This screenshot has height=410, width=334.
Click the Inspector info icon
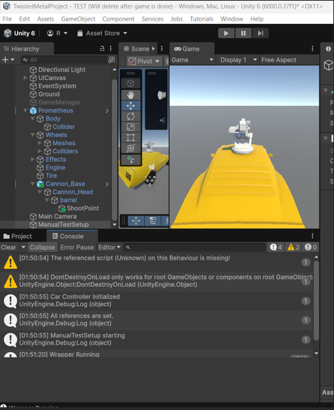[x=328, y=49]
